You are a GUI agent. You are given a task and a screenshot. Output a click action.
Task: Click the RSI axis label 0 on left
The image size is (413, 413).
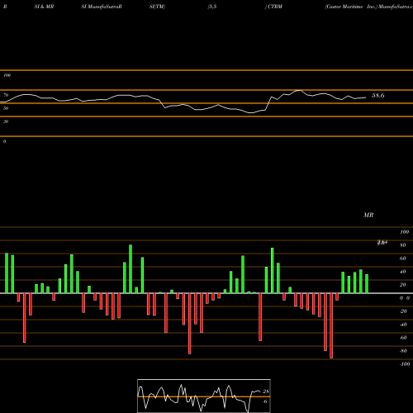tap(4, 141)
